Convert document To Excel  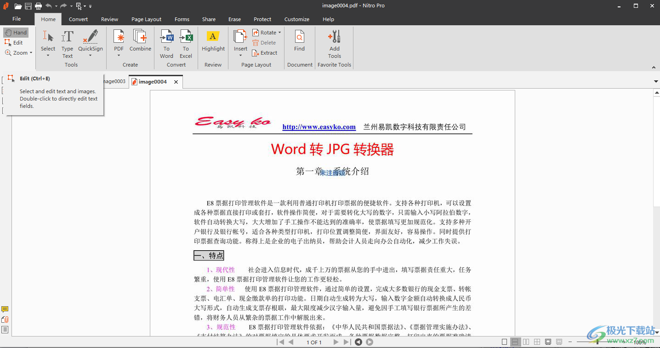coord(186,44)
